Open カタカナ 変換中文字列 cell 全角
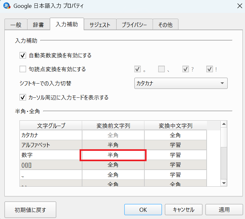 pos(175,135)
